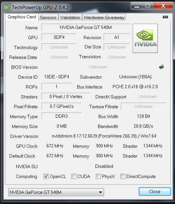
Task: Click the Driver Version value nvlddmkm 8.17.12.6639
Action: point(104,136)
